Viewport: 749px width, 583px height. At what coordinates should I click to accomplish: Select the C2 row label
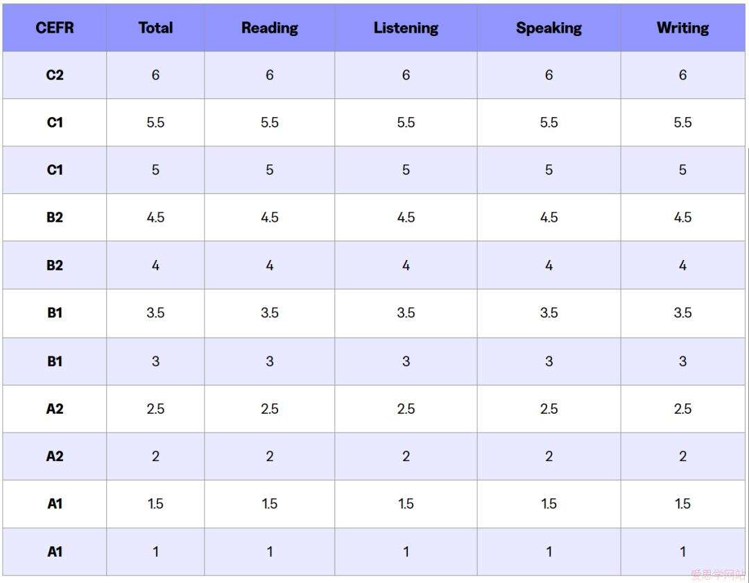click(x=55, y=75)
